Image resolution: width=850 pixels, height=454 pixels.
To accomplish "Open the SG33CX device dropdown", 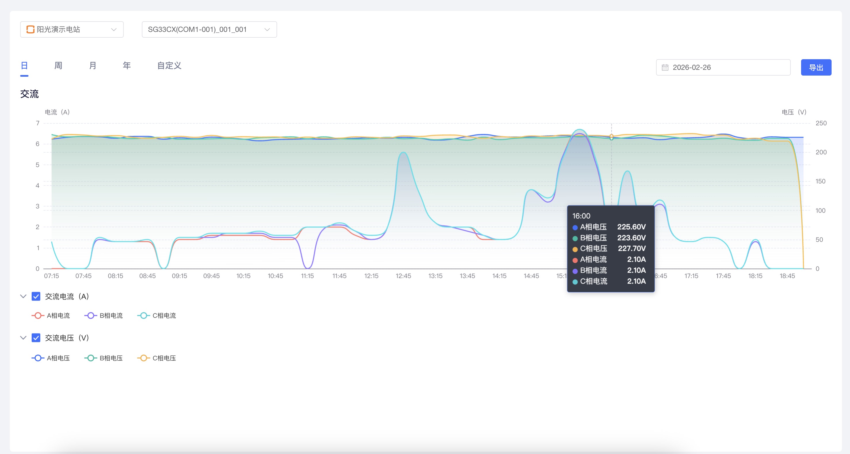I will click(209, 30).
